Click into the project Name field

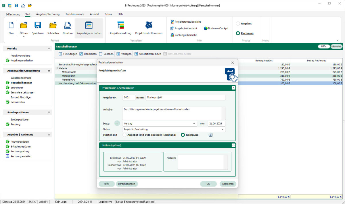click(185, 98)
